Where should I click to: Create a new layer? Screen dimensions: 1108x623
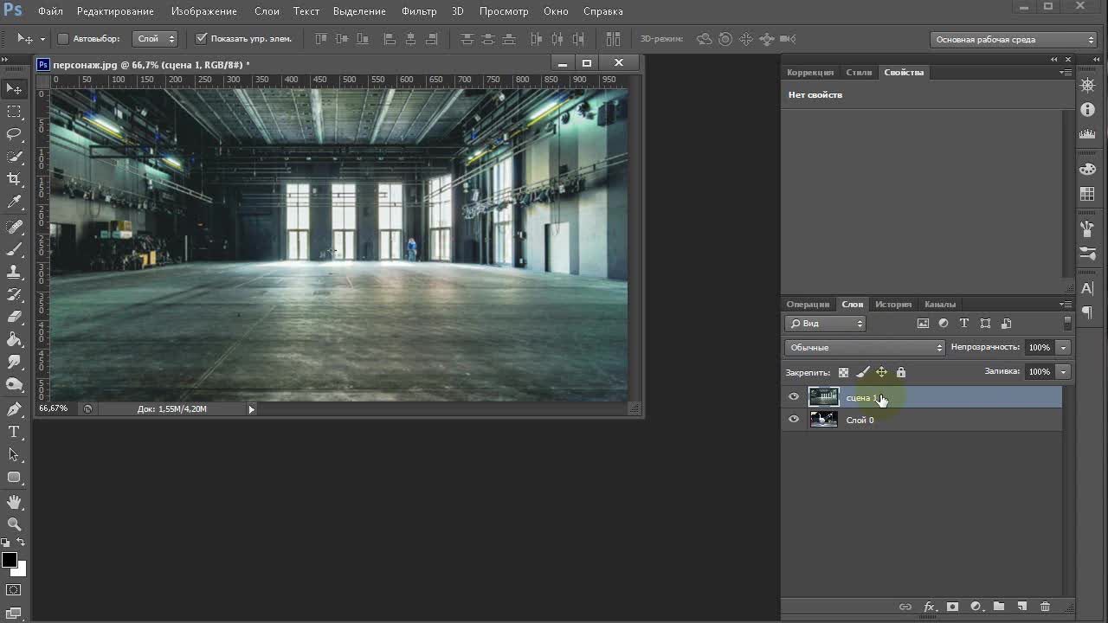pos(1021,607)
